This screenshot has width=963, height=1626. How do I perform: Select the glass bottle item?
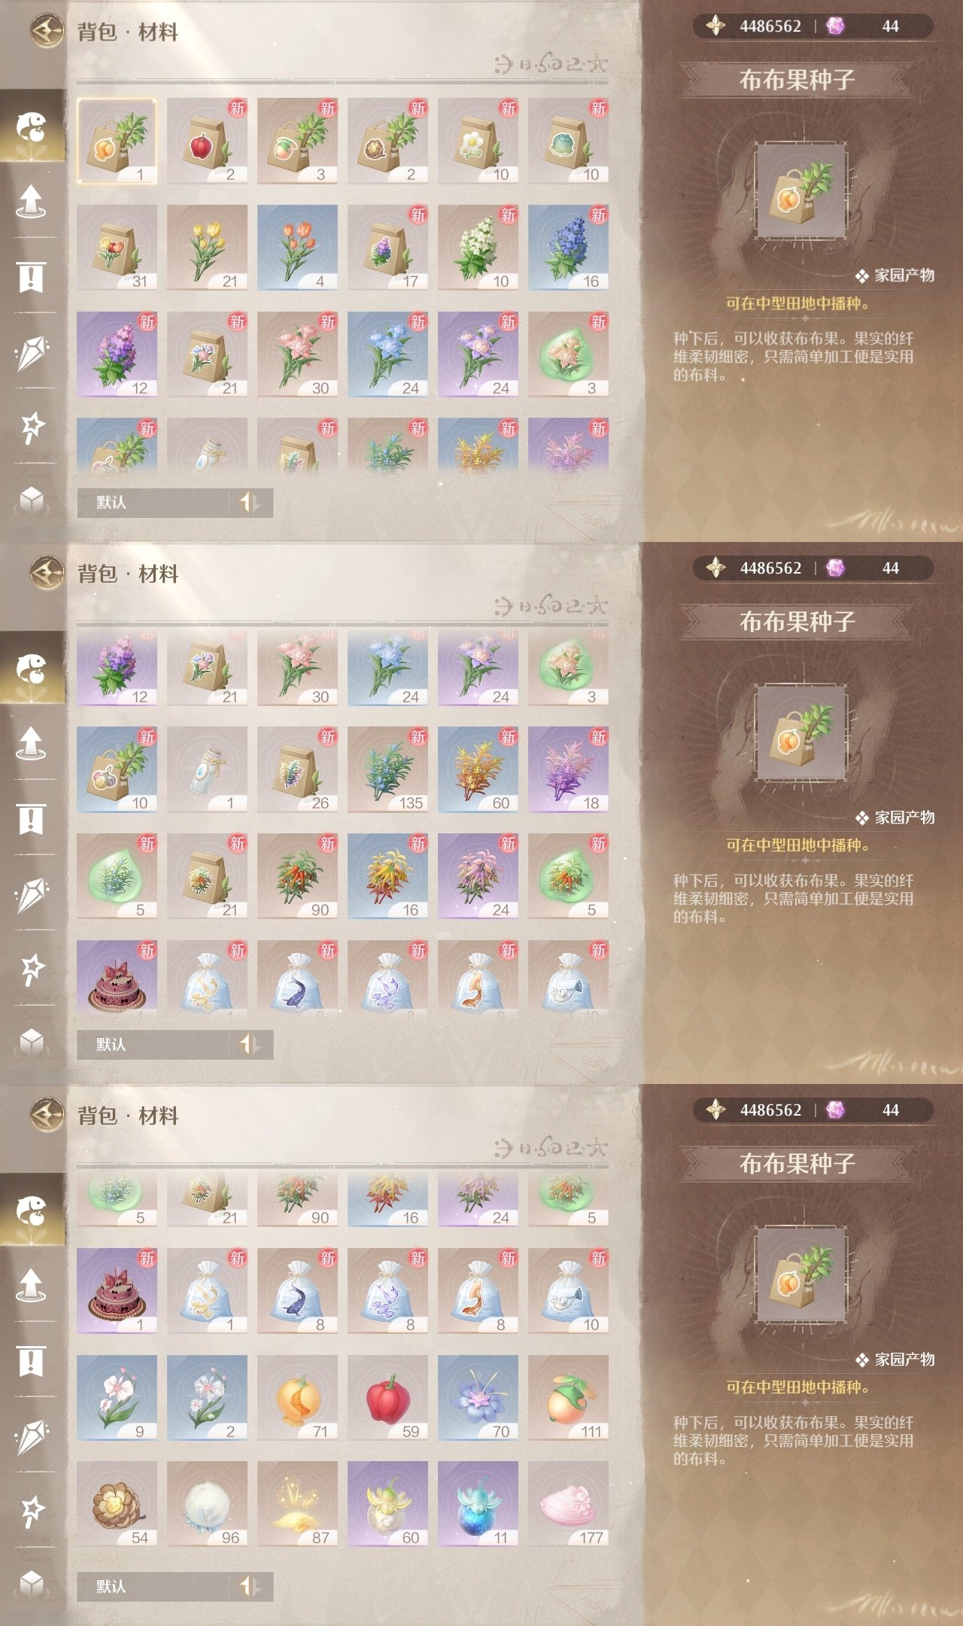pyautogui.click(x=207, y=769)
